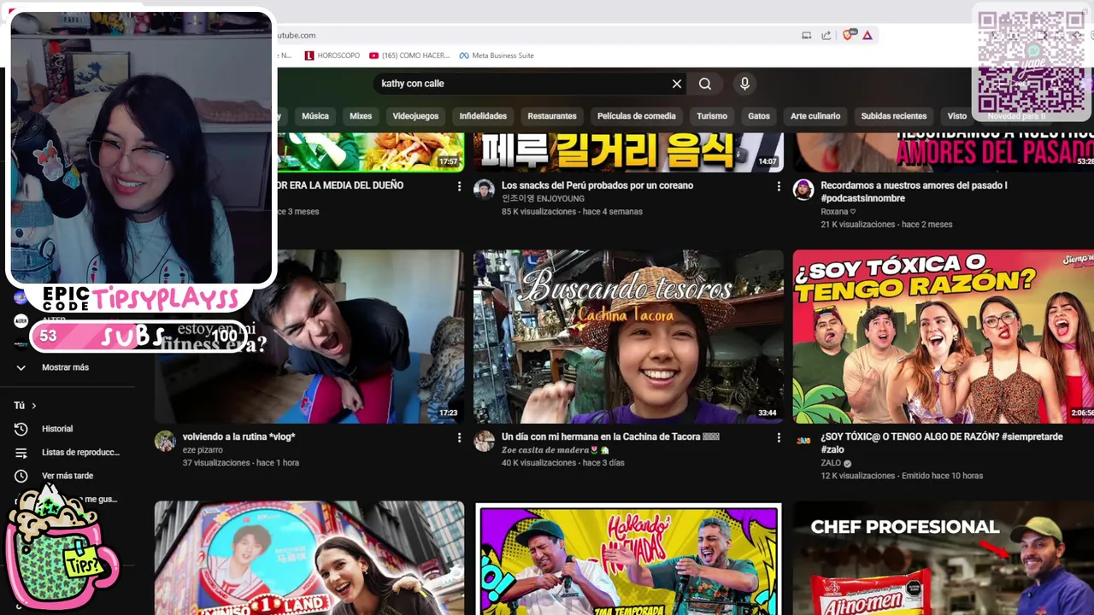Open Zoe casita de madera channel avatar

coord(485,441)
